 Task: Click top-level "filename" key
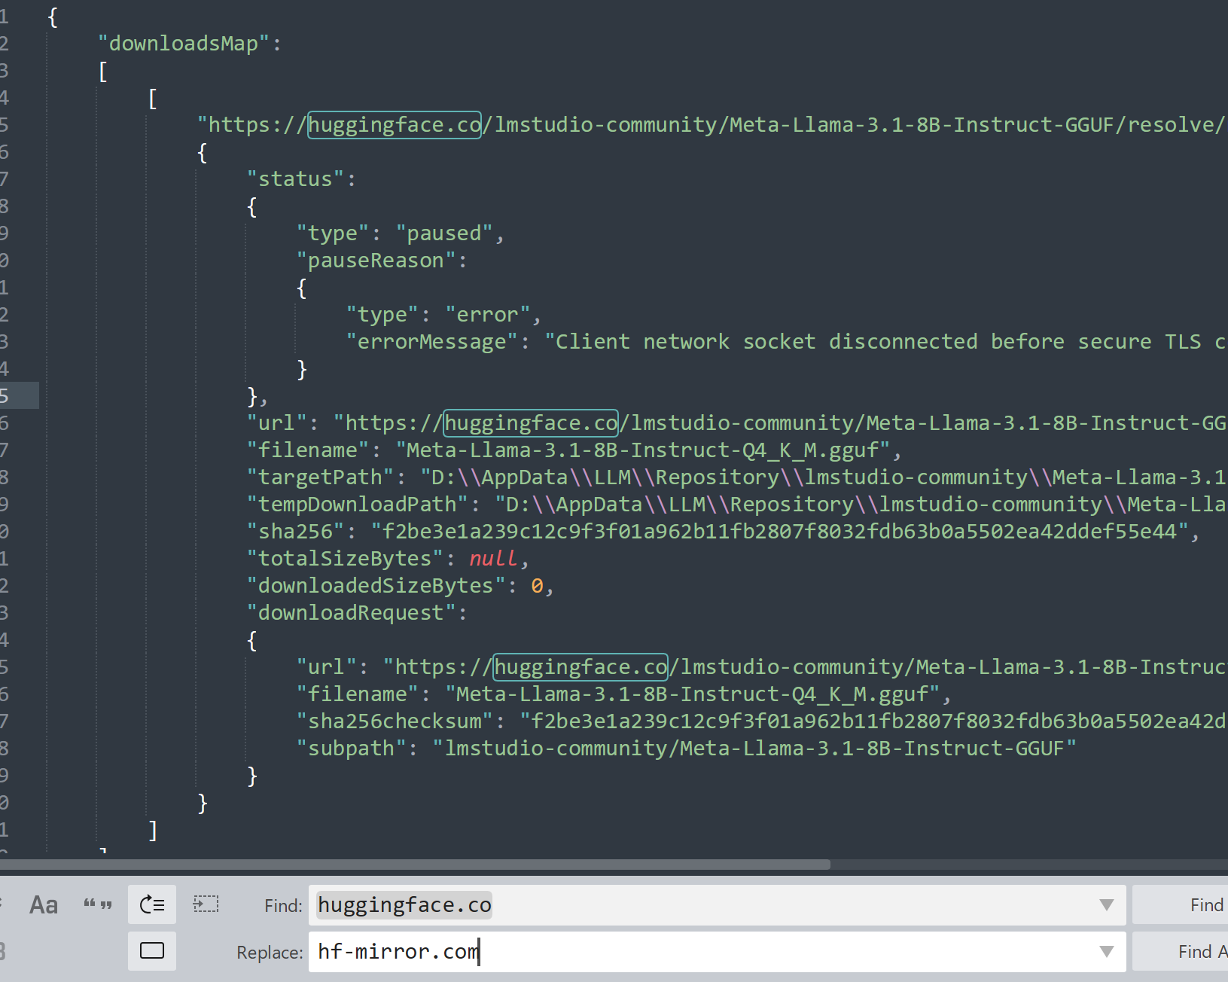pos(308,450)
